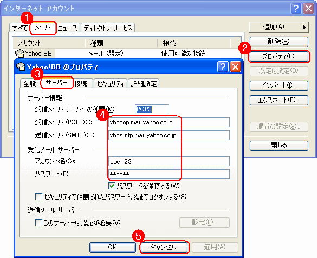Click the キャンセル button
317x258 pixels.
(164, 247)
